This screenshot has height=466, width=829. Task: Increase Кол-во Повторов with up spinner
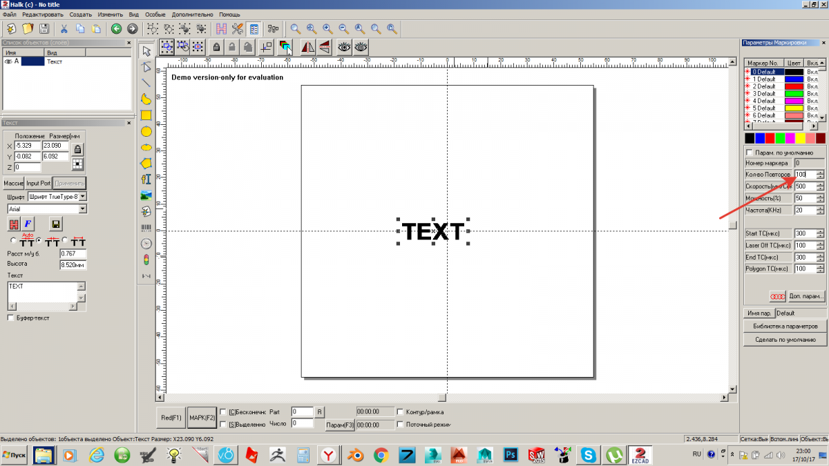click(820, 173)
